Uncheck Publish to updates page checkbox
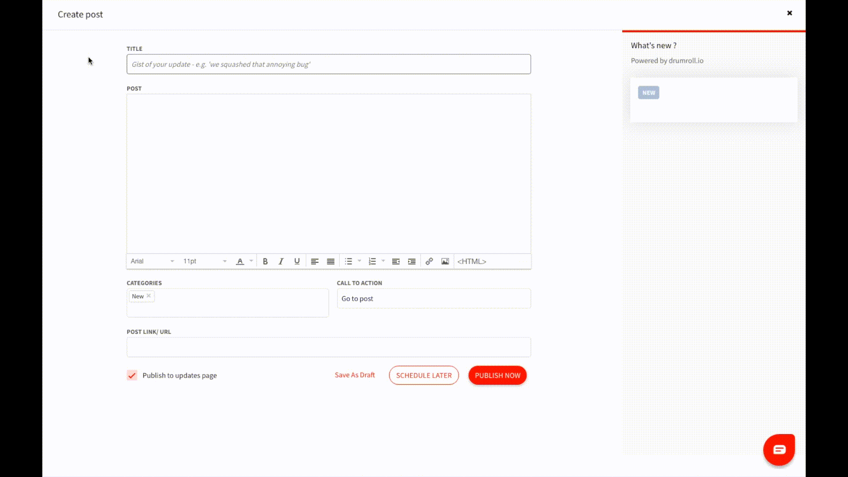This screenshot has height=477, width=848. click(x=132, y=375)
